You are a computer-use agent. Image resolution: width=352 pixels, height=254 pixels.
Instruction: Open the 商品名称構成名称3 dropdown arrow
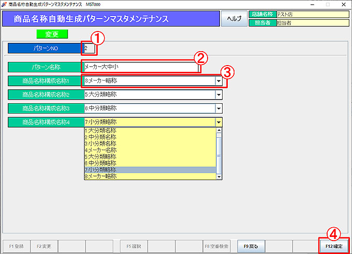[218, 108]
